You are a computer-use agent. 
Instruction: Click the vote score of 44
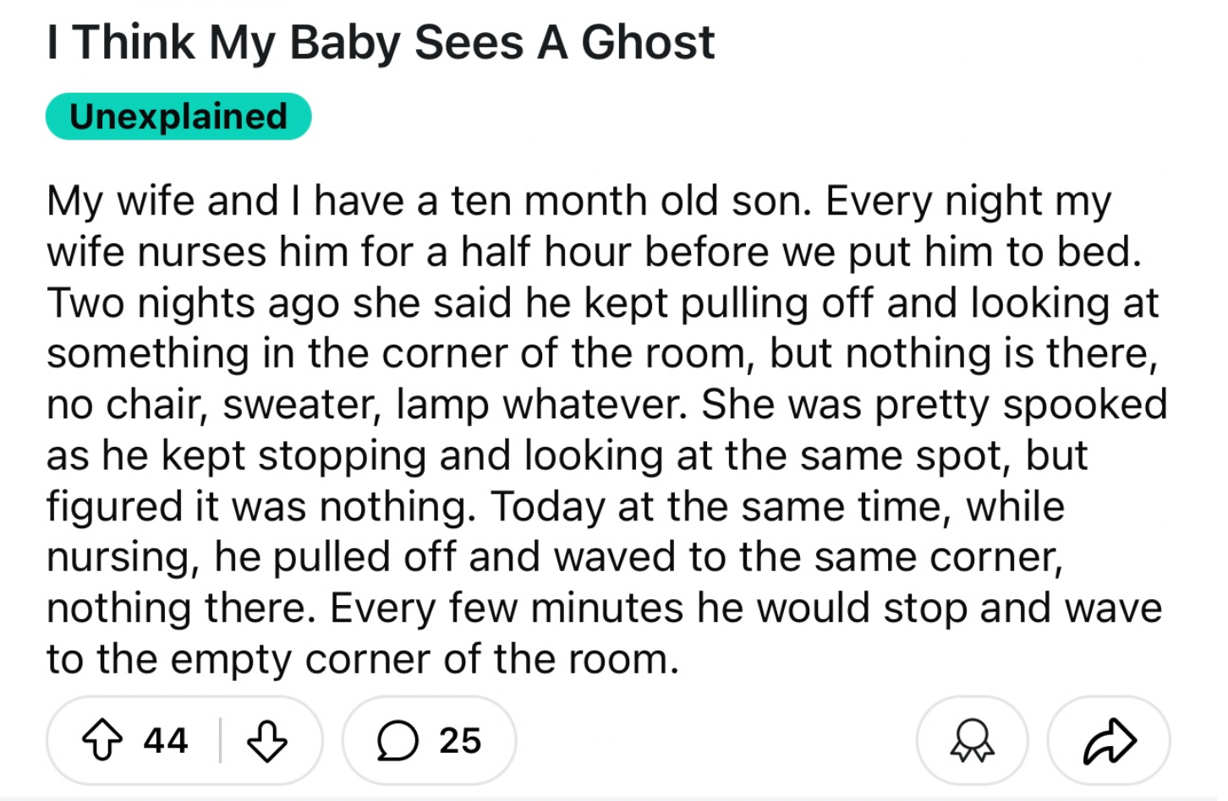pos(165,741)
